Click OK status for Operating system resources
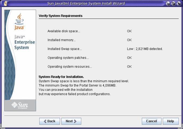Screen dimensions: 183x129 click(x=129, y=67)
